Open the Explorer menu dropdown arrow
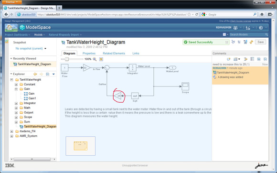This screenshot has width=277, height=173. click(x=53, y=74)
